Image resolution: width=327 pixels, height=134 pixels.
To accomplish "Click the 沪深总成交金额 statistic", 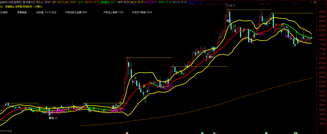I will [76, 12].
